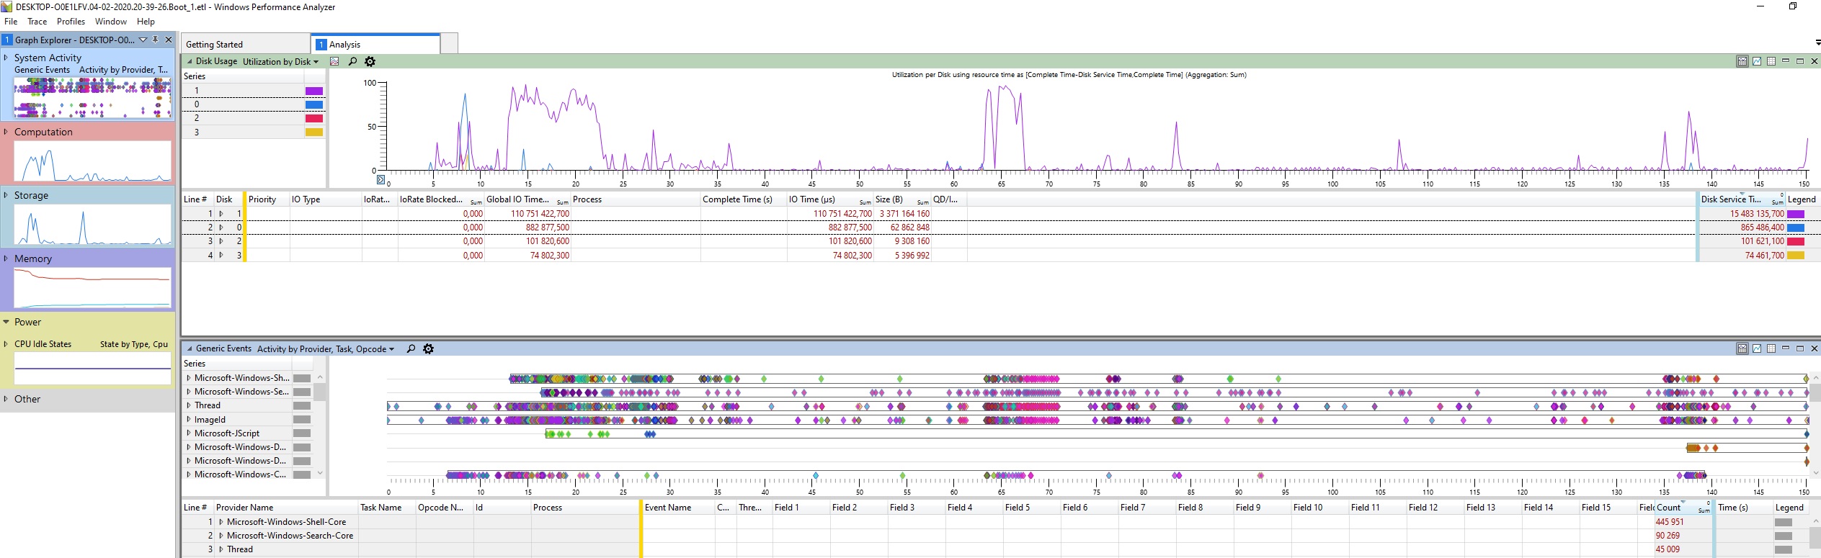This screenshot has height=558, width=1821.
Task: Click the Storage graph thumbnail
Action: (x=92, y=224)
